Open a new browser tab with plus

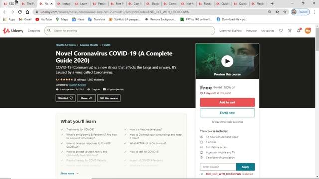click(x=272, y=4)
